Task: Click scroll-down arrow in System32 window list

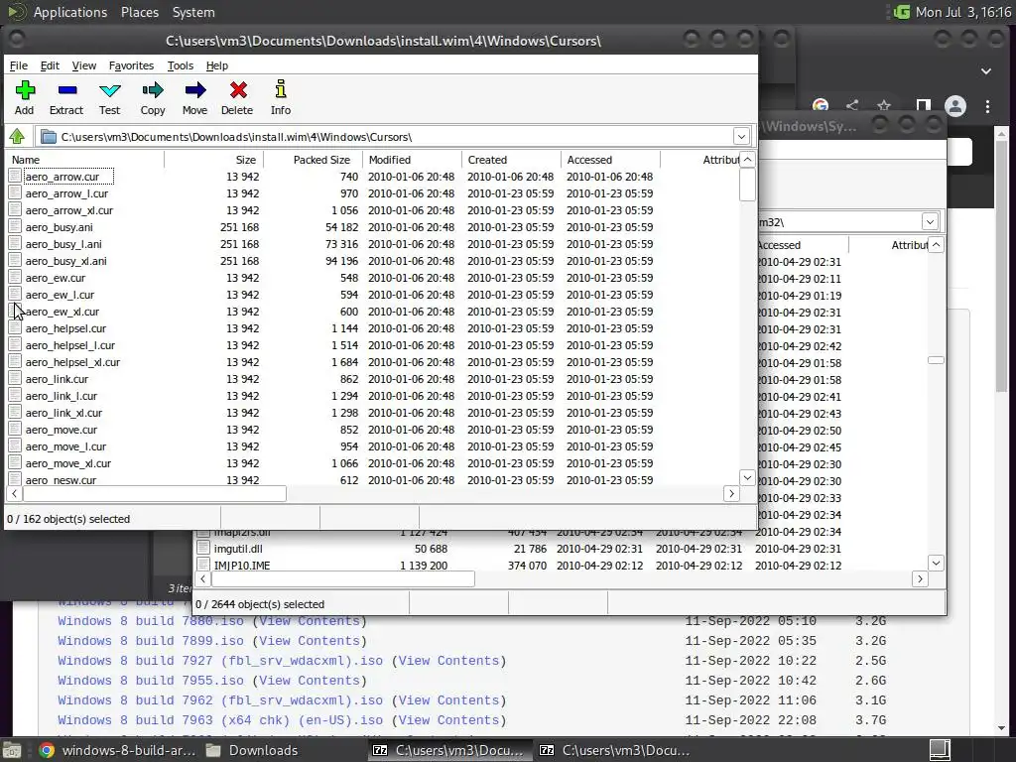Action: click(936, 564)
